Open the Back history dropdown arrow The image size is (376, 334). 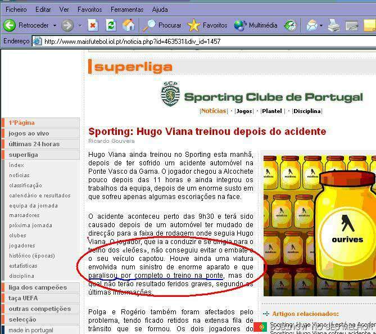click(55, 25)
